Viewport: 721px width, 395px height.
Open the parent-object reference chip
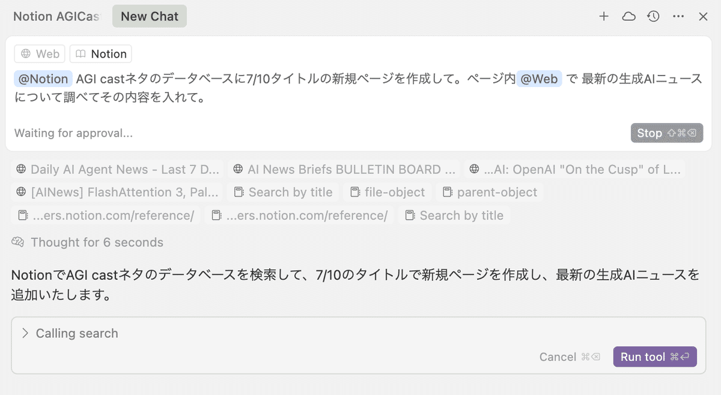(x=490, y=193)
